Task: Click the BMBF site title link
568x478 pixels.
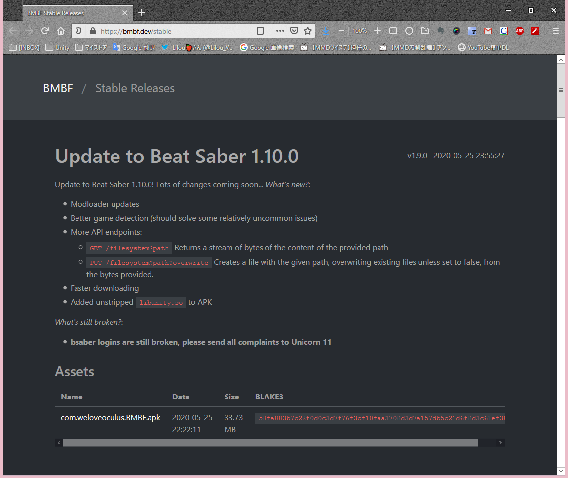Action: (58, 88)
